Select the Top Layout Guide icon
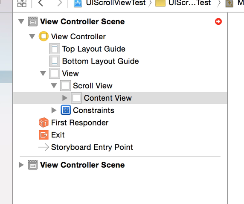This screenshot has width=244, height=204. pos(55,49)
